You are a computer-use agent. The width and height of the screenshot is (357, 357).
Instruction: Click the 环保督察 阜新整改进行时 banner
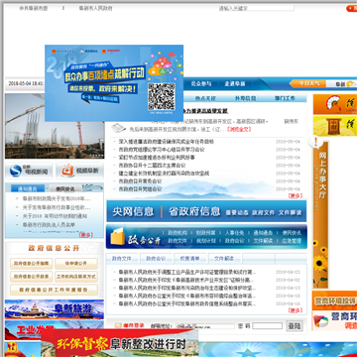point(120,343)
